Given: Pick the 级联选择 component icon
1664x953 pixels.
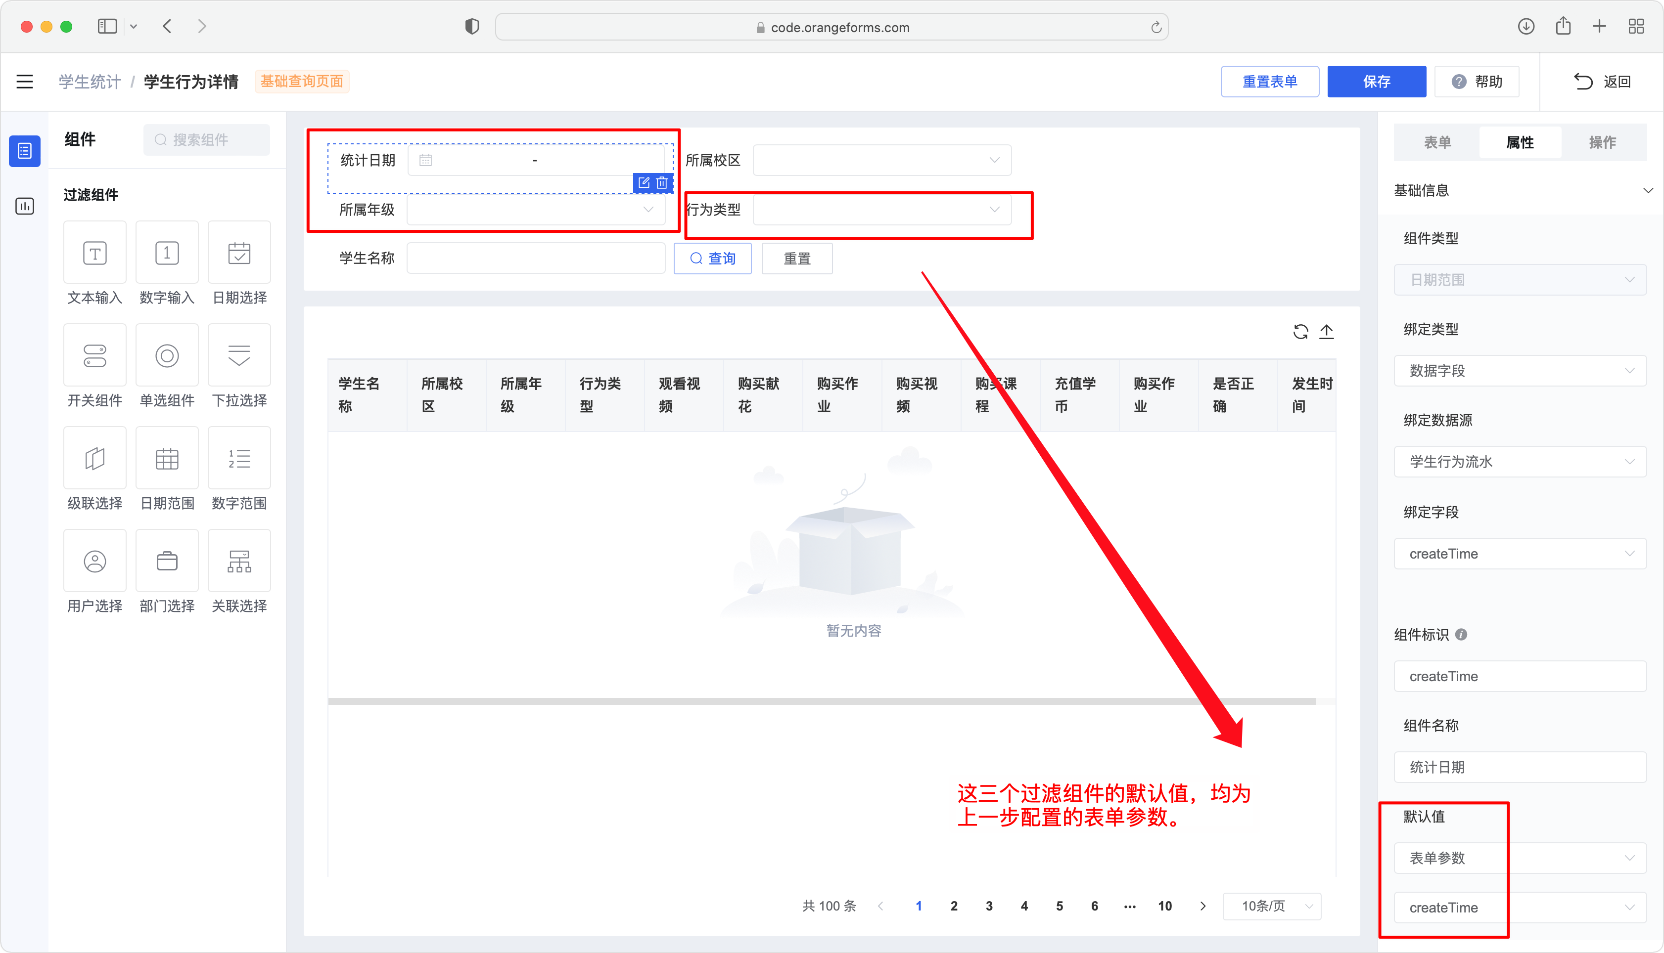Looking at the screenshot, I should [x=95, y=458].
